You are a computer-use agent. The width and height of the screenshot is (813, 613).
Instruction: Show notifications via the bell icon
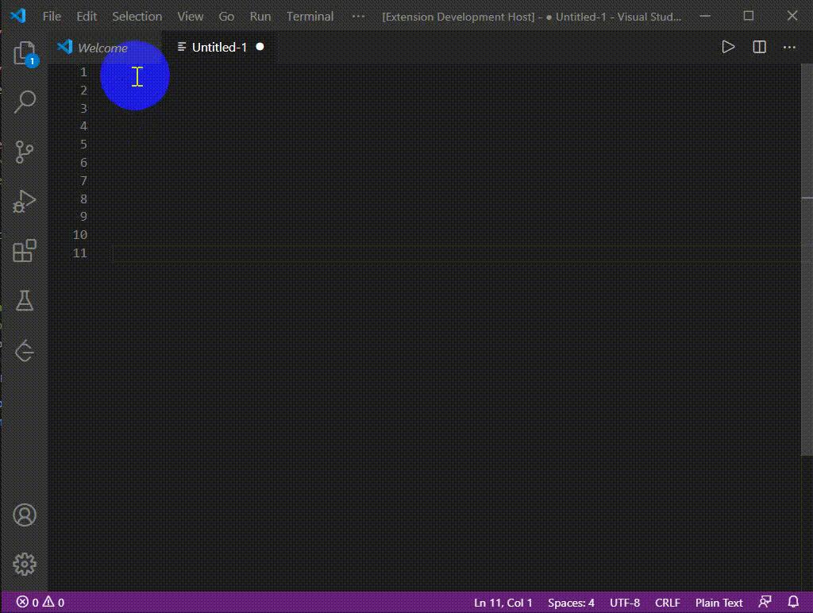point(794,603)
